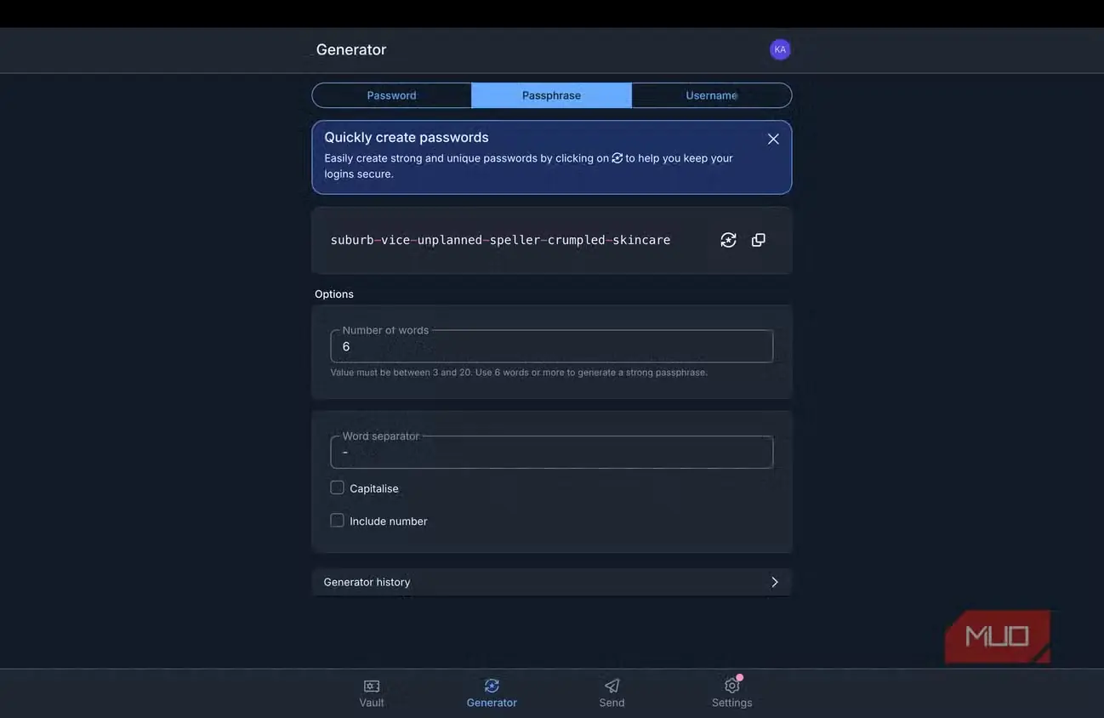The image size is (1104, 718).
Task: Go to the Vault icon in the bottom navigation
Action: point(372,686)
